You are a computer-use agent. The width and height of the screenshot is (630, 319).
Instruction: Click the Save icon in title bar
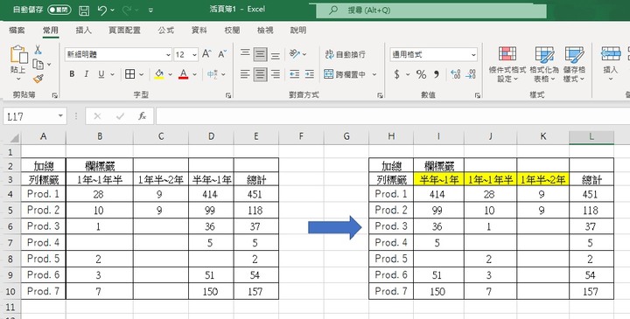[x=84, y=10]
